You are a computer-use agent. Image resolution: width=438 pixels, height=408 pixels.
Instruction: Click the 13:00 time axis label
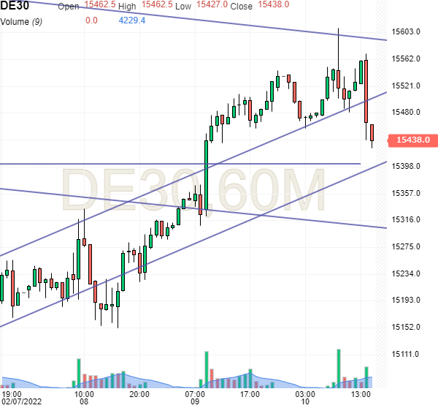pyautogui.click(x=361, y=393)
